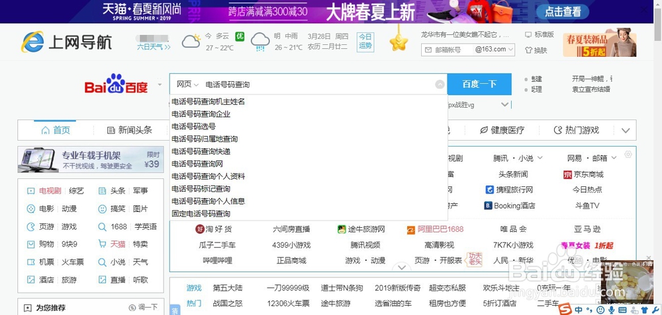Click the settings gear above 京东商城
This screenshot has height=315, width=662.
pos(628,155)
